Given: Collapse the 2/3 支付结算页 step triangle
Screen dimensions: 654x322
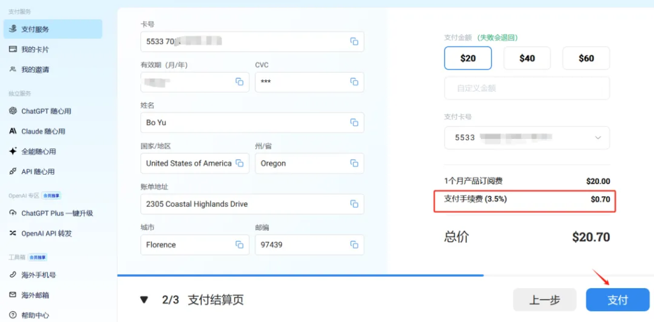Looking at the screenshot, I should (144, 300).
